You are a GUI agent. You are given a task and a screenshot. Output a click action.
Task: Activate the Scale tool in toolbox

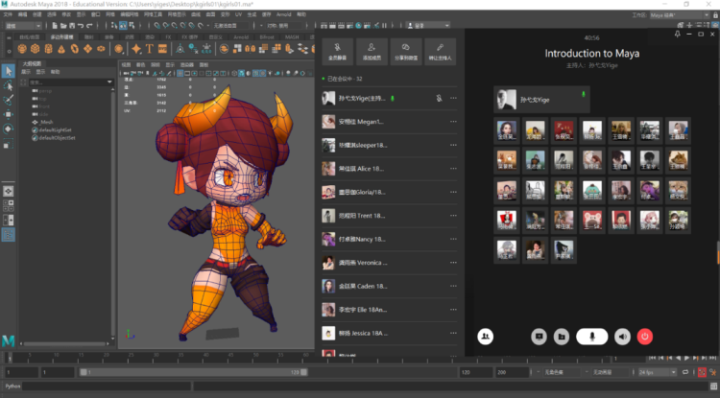pyautogui.click(x=9, y=145)
